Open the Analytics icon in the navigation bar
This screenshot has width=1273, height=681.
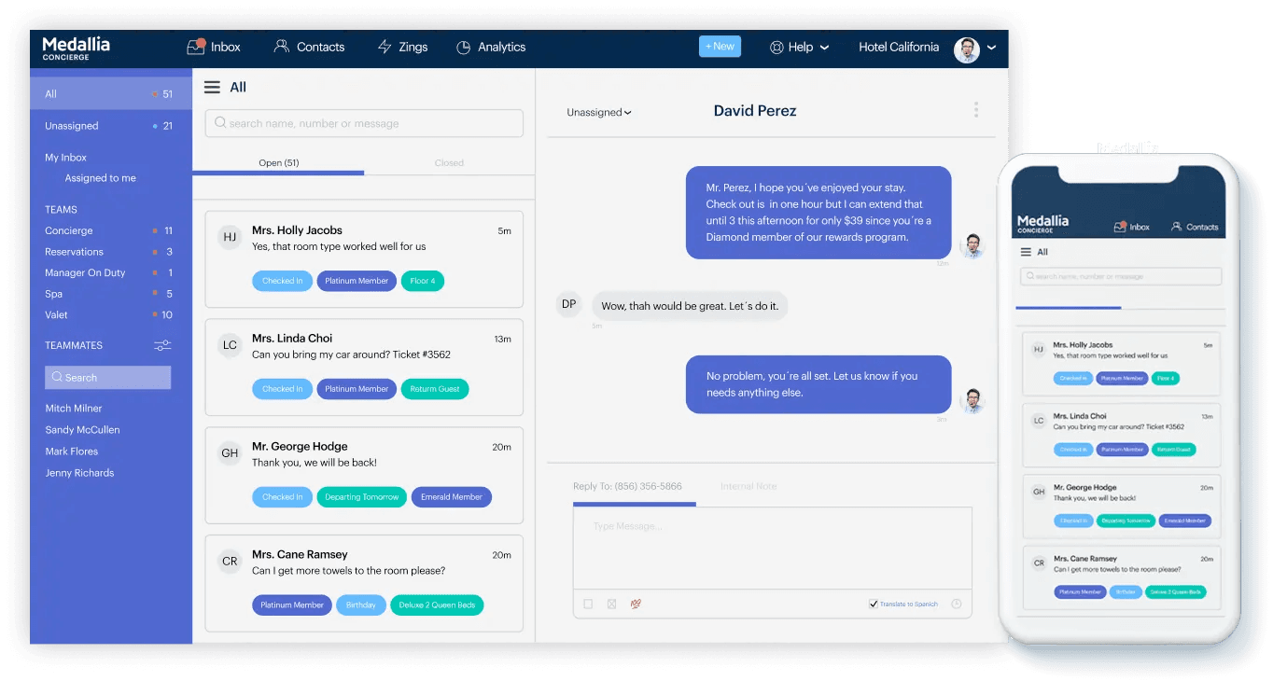[464, 47]
